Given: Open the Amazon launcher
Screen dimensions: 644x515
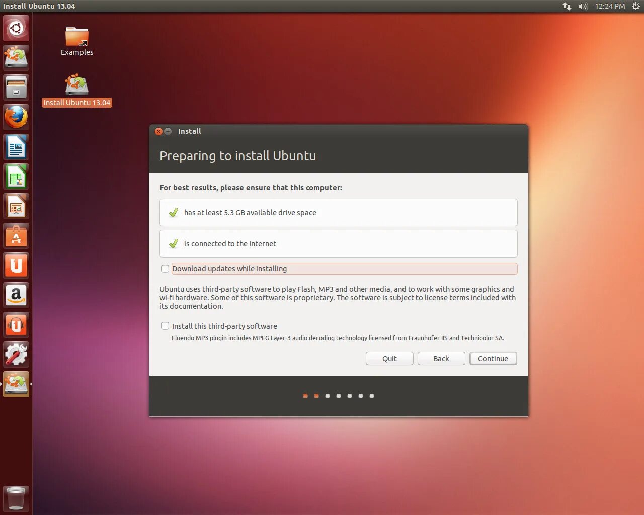Looking at the screenshot, I should (x=16, y=295).
